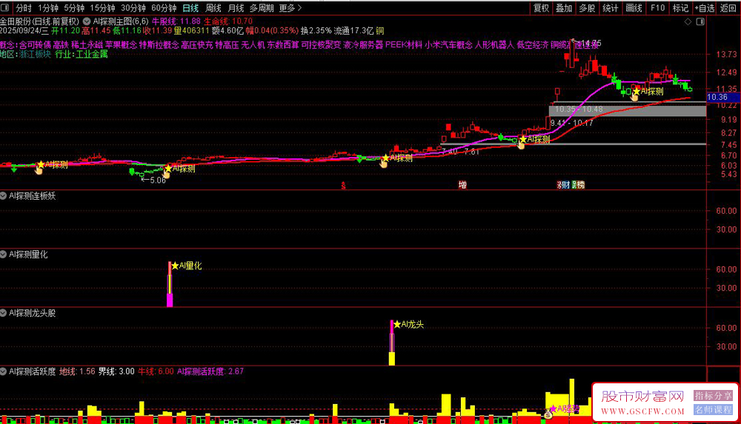Switch to 15分钟 period
This screenshot has width=741, height=424.
(102, 8)
